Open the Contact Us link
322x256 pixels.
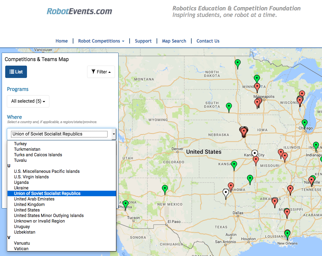coord(208,41)
